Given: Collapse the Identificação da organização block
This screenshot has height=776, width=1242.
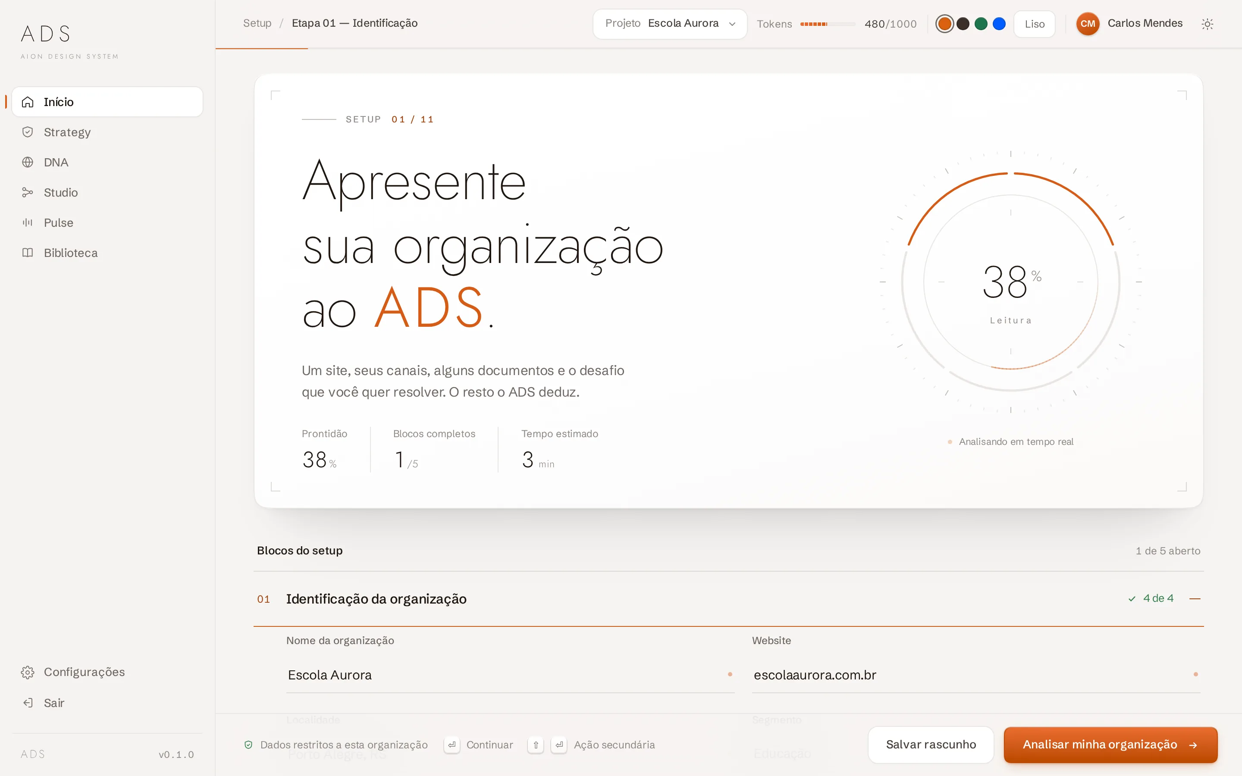Looking at the screenshot, I should point(1195,599).
